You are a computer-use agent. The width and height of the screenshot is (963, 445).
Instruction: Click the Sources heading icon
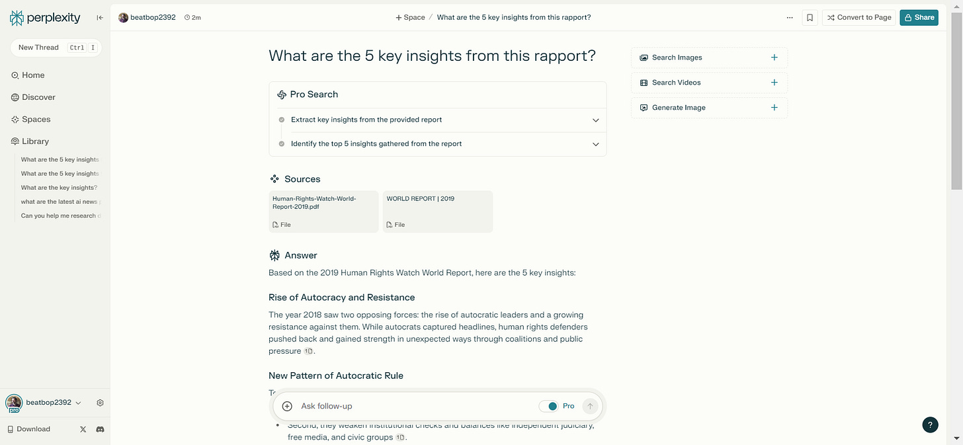274,179
